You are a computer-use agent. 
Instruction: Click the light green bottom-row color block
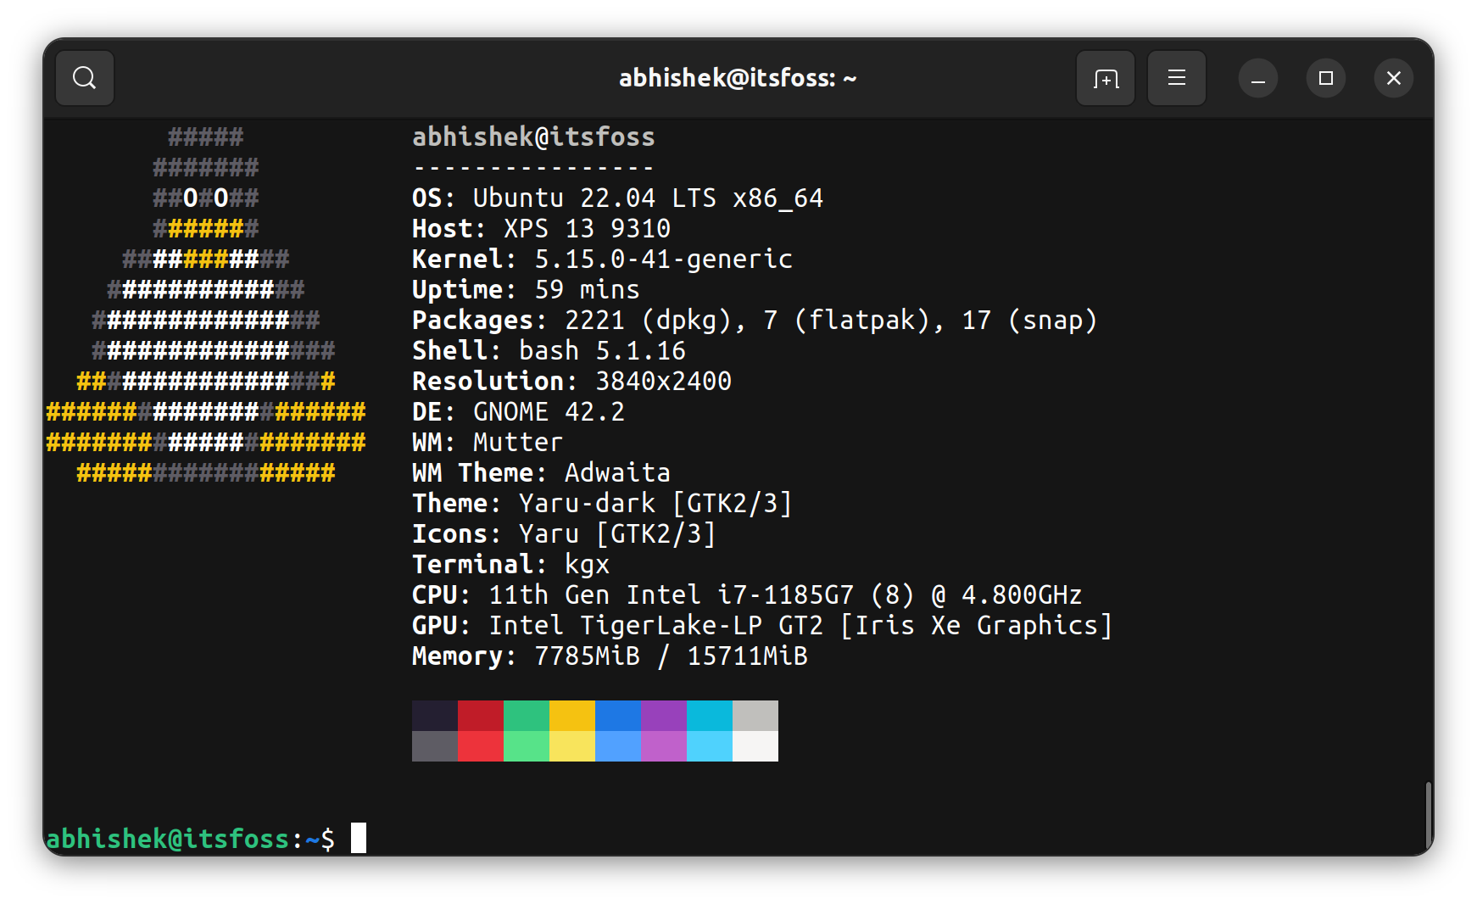[527, 746]
